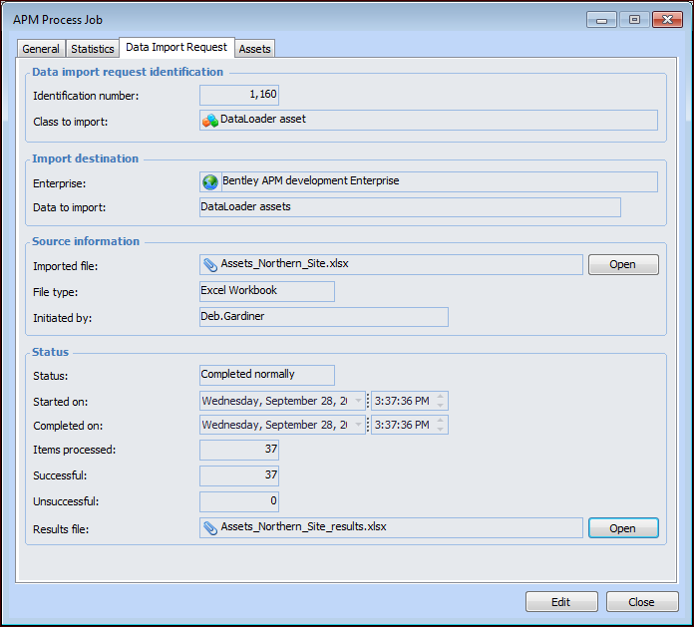Click the 'Initiated by:' label
The height and width of the screenshot is (627, 694).
pos(63,318)
